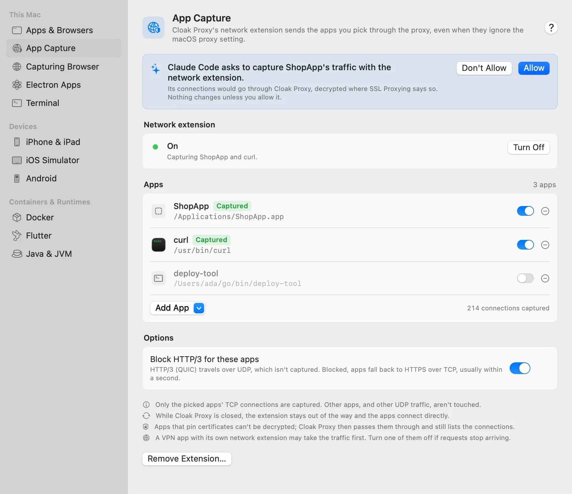Click the curl exec icon
The image size is (572, 494).
tap(159, 245)
